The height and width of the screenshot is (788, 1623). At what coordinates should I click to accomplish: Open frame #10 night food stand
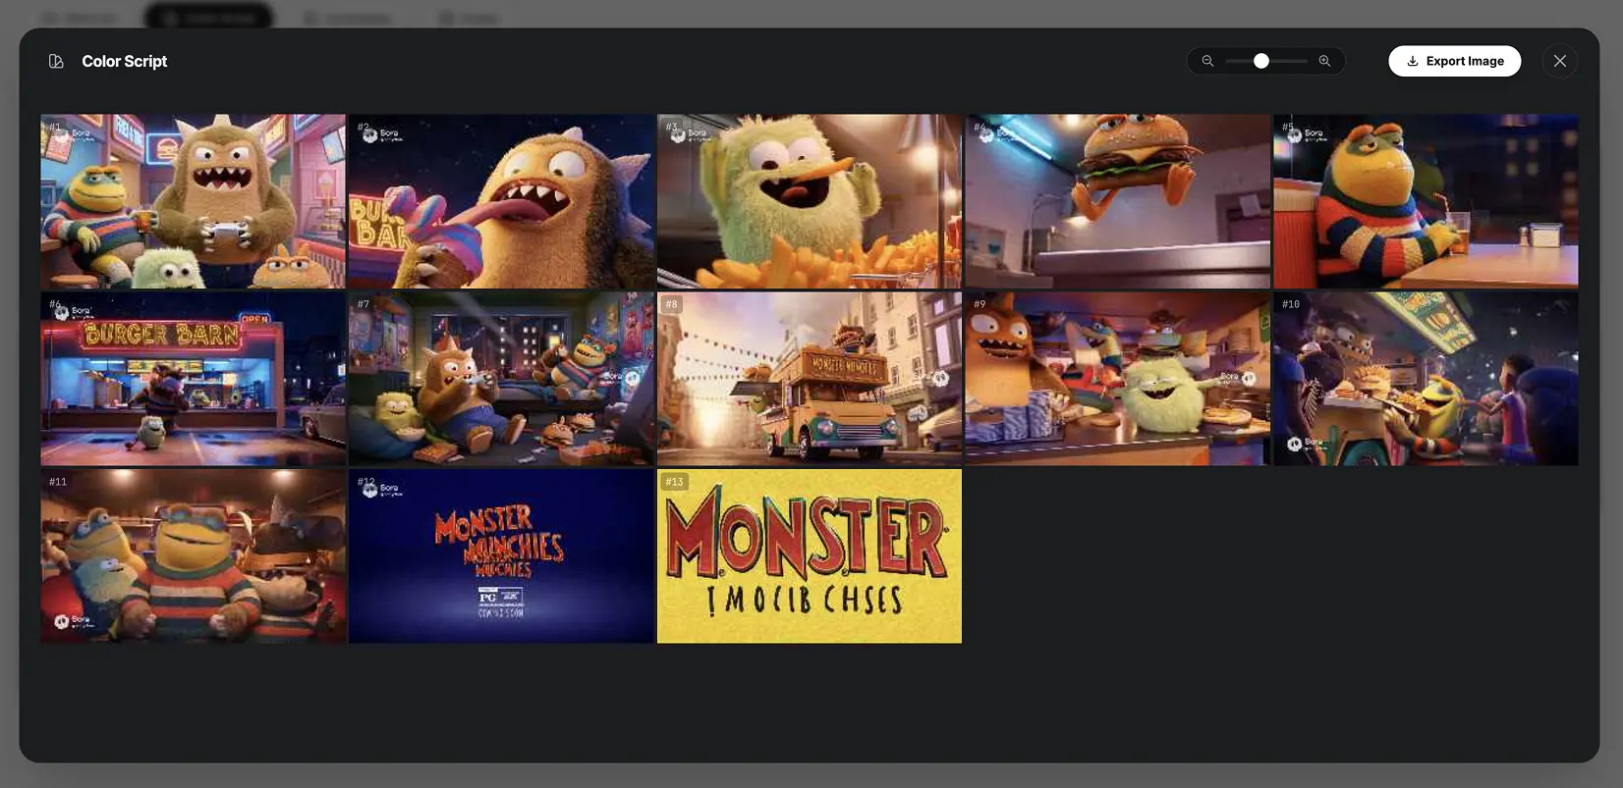click(1425, 379)
